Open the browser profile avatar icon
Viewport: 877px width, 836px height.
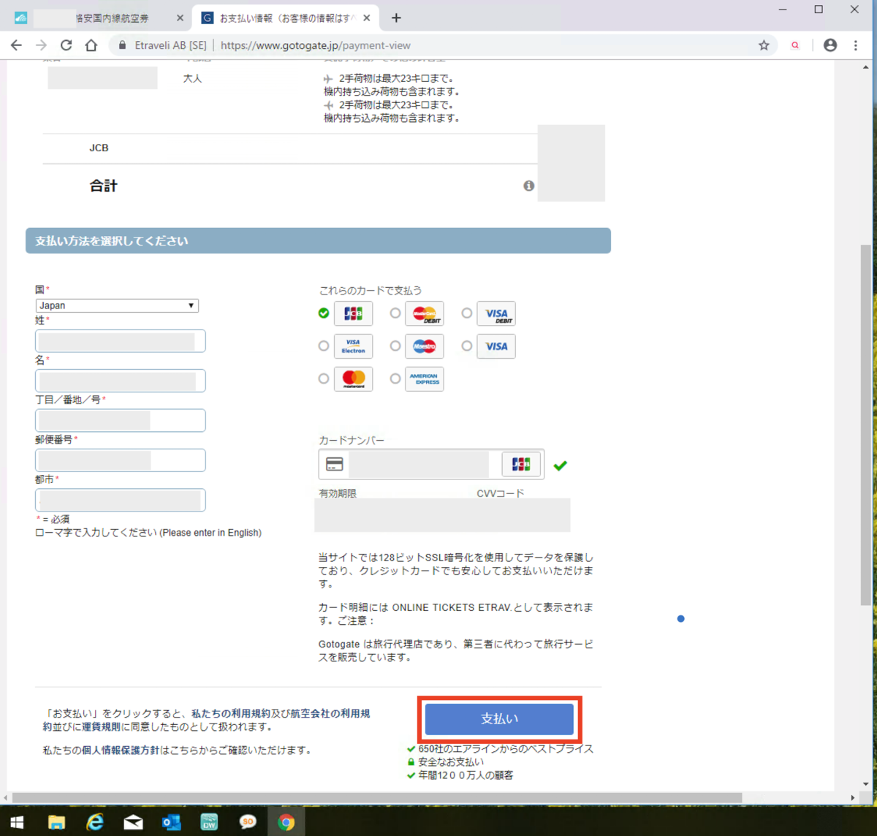pos(830,45)
